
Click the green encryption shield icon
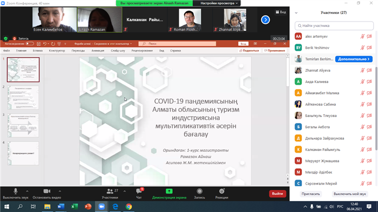(6, 38)
